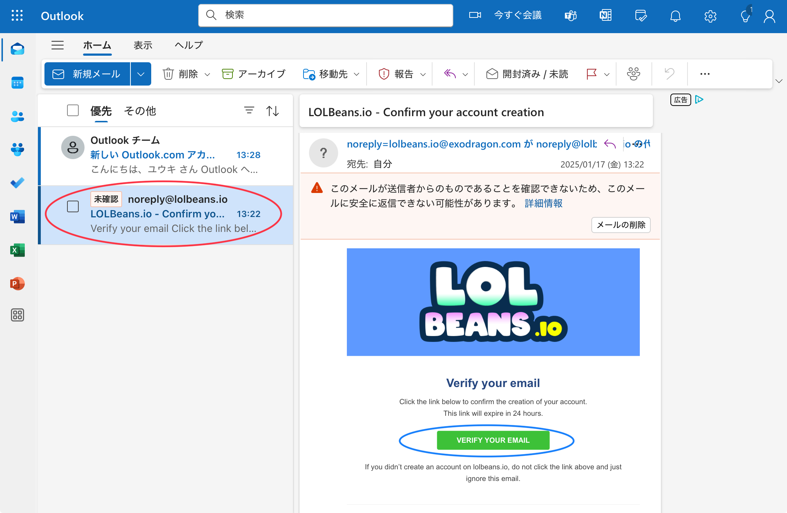
Task: Expand the New mail dropdown arrow
Action: [x=141, y=74]
